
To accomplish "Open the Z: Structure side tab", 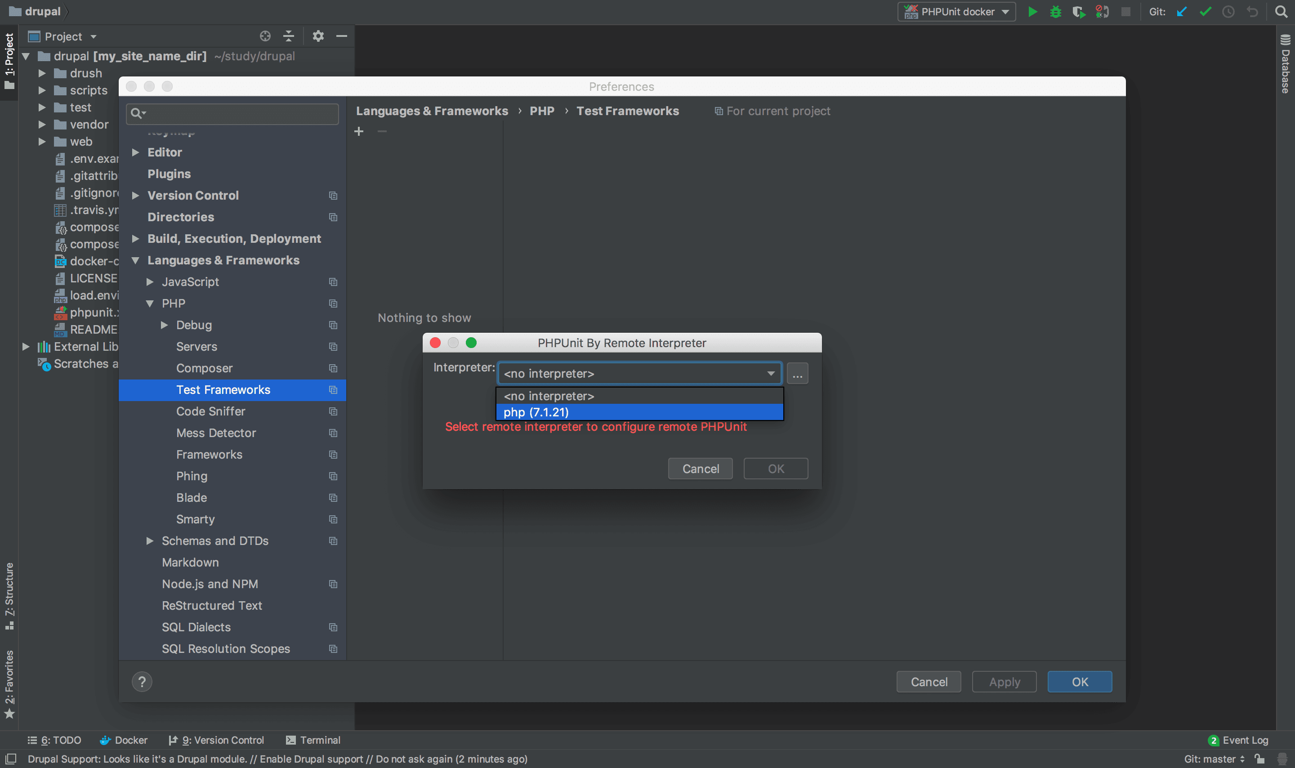I will pyautogui.click(x=9, y=596).
